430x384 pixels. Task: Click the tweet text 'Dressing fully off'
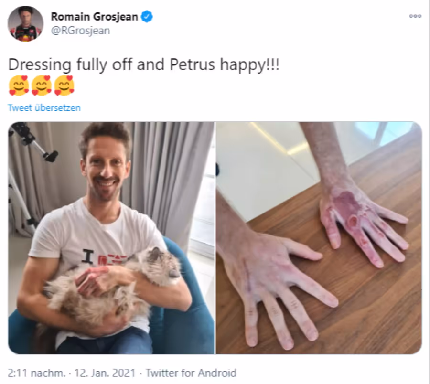click(71, 65)
